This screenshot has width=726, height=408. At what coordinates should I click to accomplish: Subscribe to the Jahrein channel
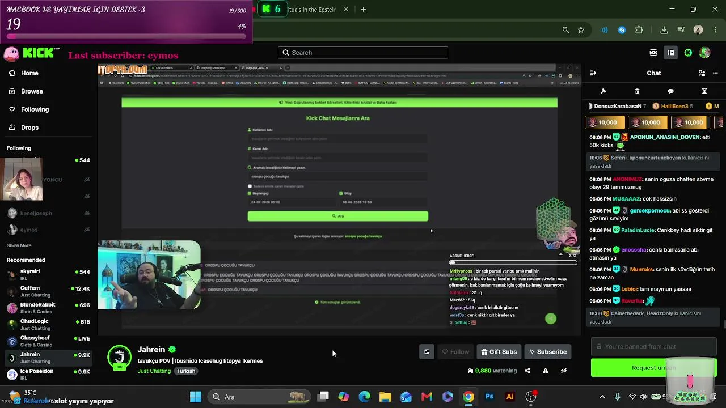[547, 352]
